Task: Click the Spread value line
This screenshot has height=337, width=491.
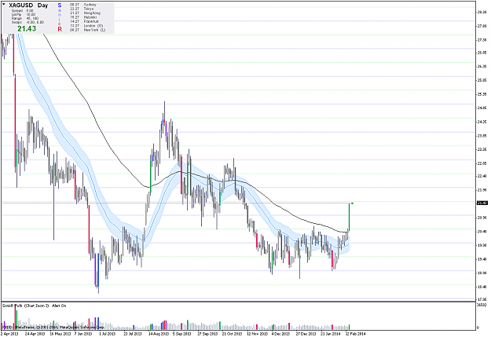Action: point(23,11)
